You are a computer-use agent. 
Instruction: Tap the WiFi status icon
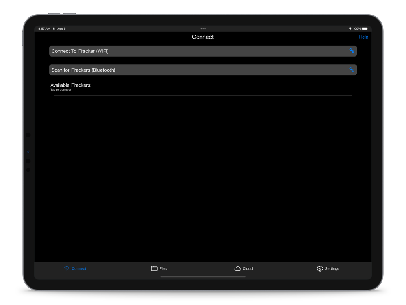coord(350,28)
